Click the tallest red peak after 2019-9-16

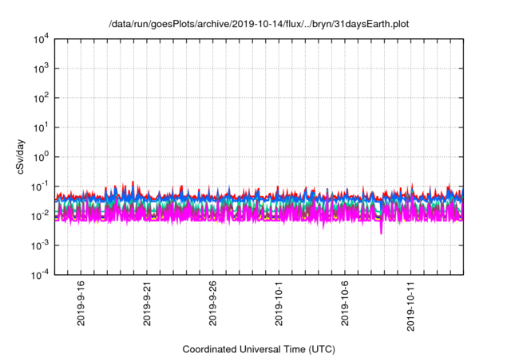(133, 182)
